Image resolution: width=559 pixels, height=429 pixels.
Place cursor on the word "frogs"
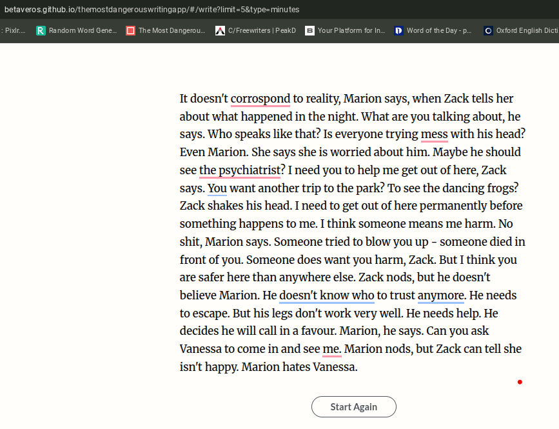[x=500, y=188]
